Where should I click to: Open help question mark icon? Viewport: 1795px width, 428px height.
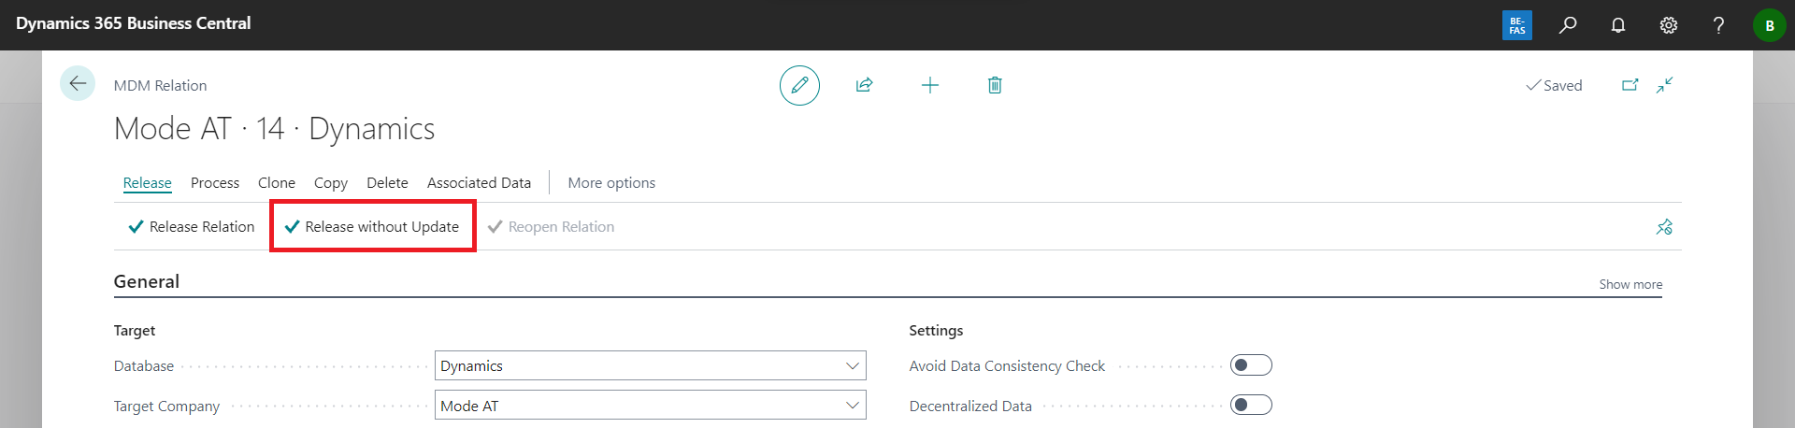coord(1718,25)
